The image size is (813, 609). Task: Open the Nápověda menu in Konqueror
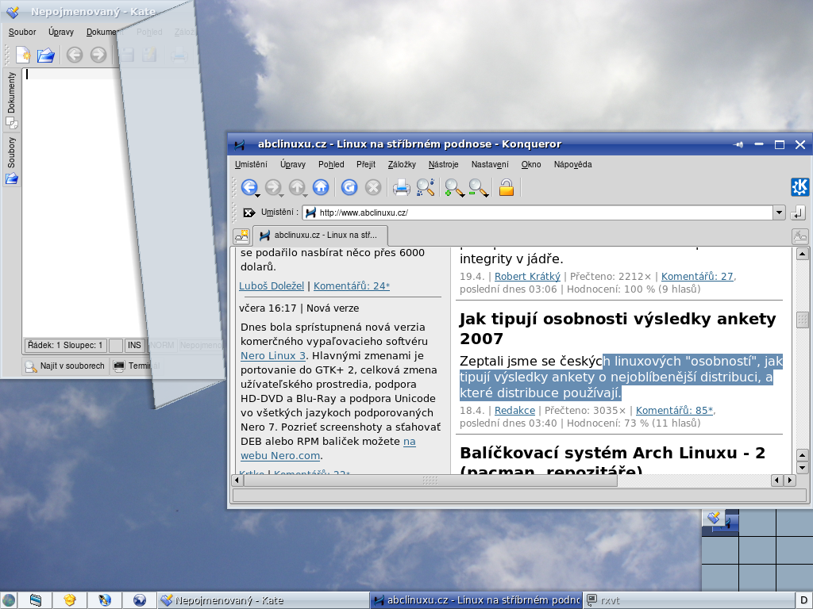point(573,165)
